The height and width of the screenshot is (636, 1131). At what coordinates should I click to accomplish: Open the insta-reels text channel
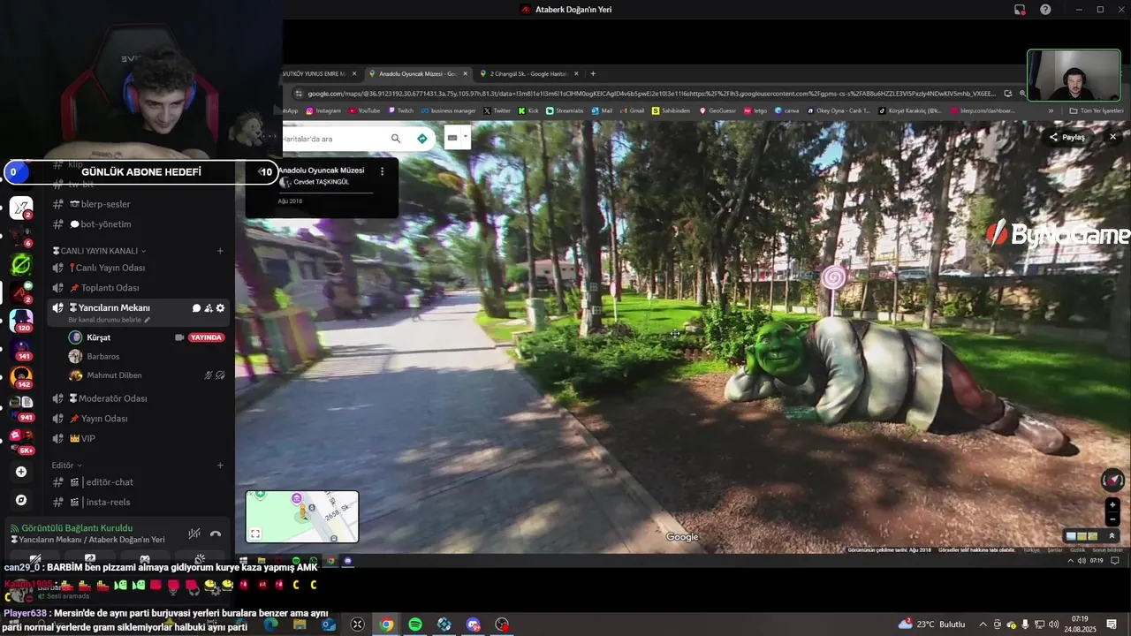[x=106, y=503]
